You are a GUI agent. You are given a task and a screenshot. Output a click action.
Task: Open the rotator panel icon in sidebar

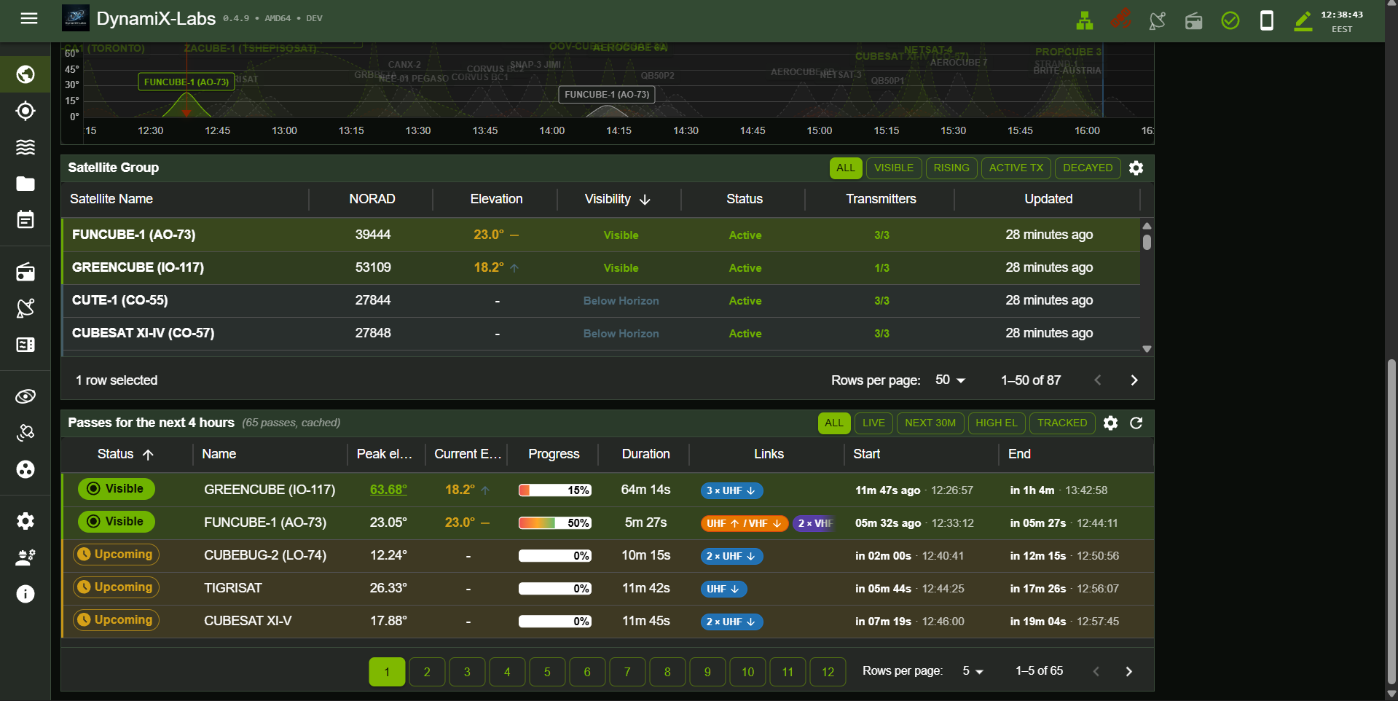pyautogui.click(x=25, y=345)
